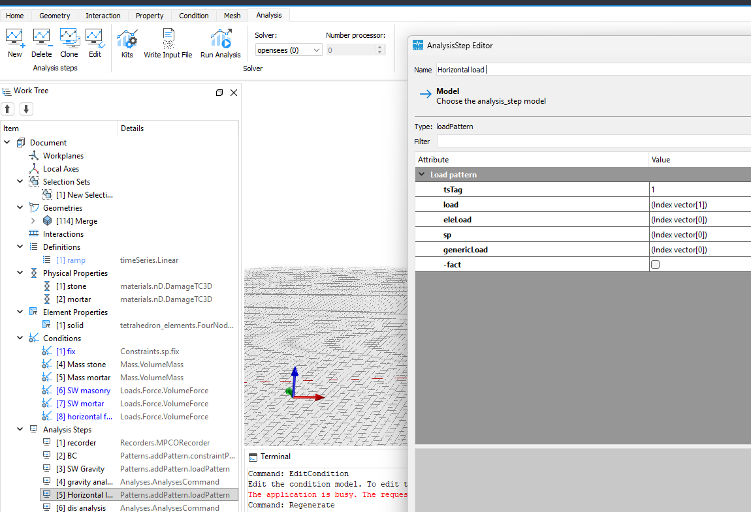Select [8] horizontal force condition

point(84,416)
